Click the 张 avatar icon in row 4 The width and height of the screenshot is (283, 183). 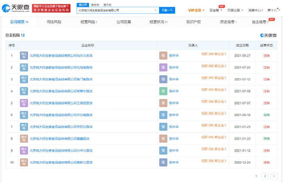163,91
